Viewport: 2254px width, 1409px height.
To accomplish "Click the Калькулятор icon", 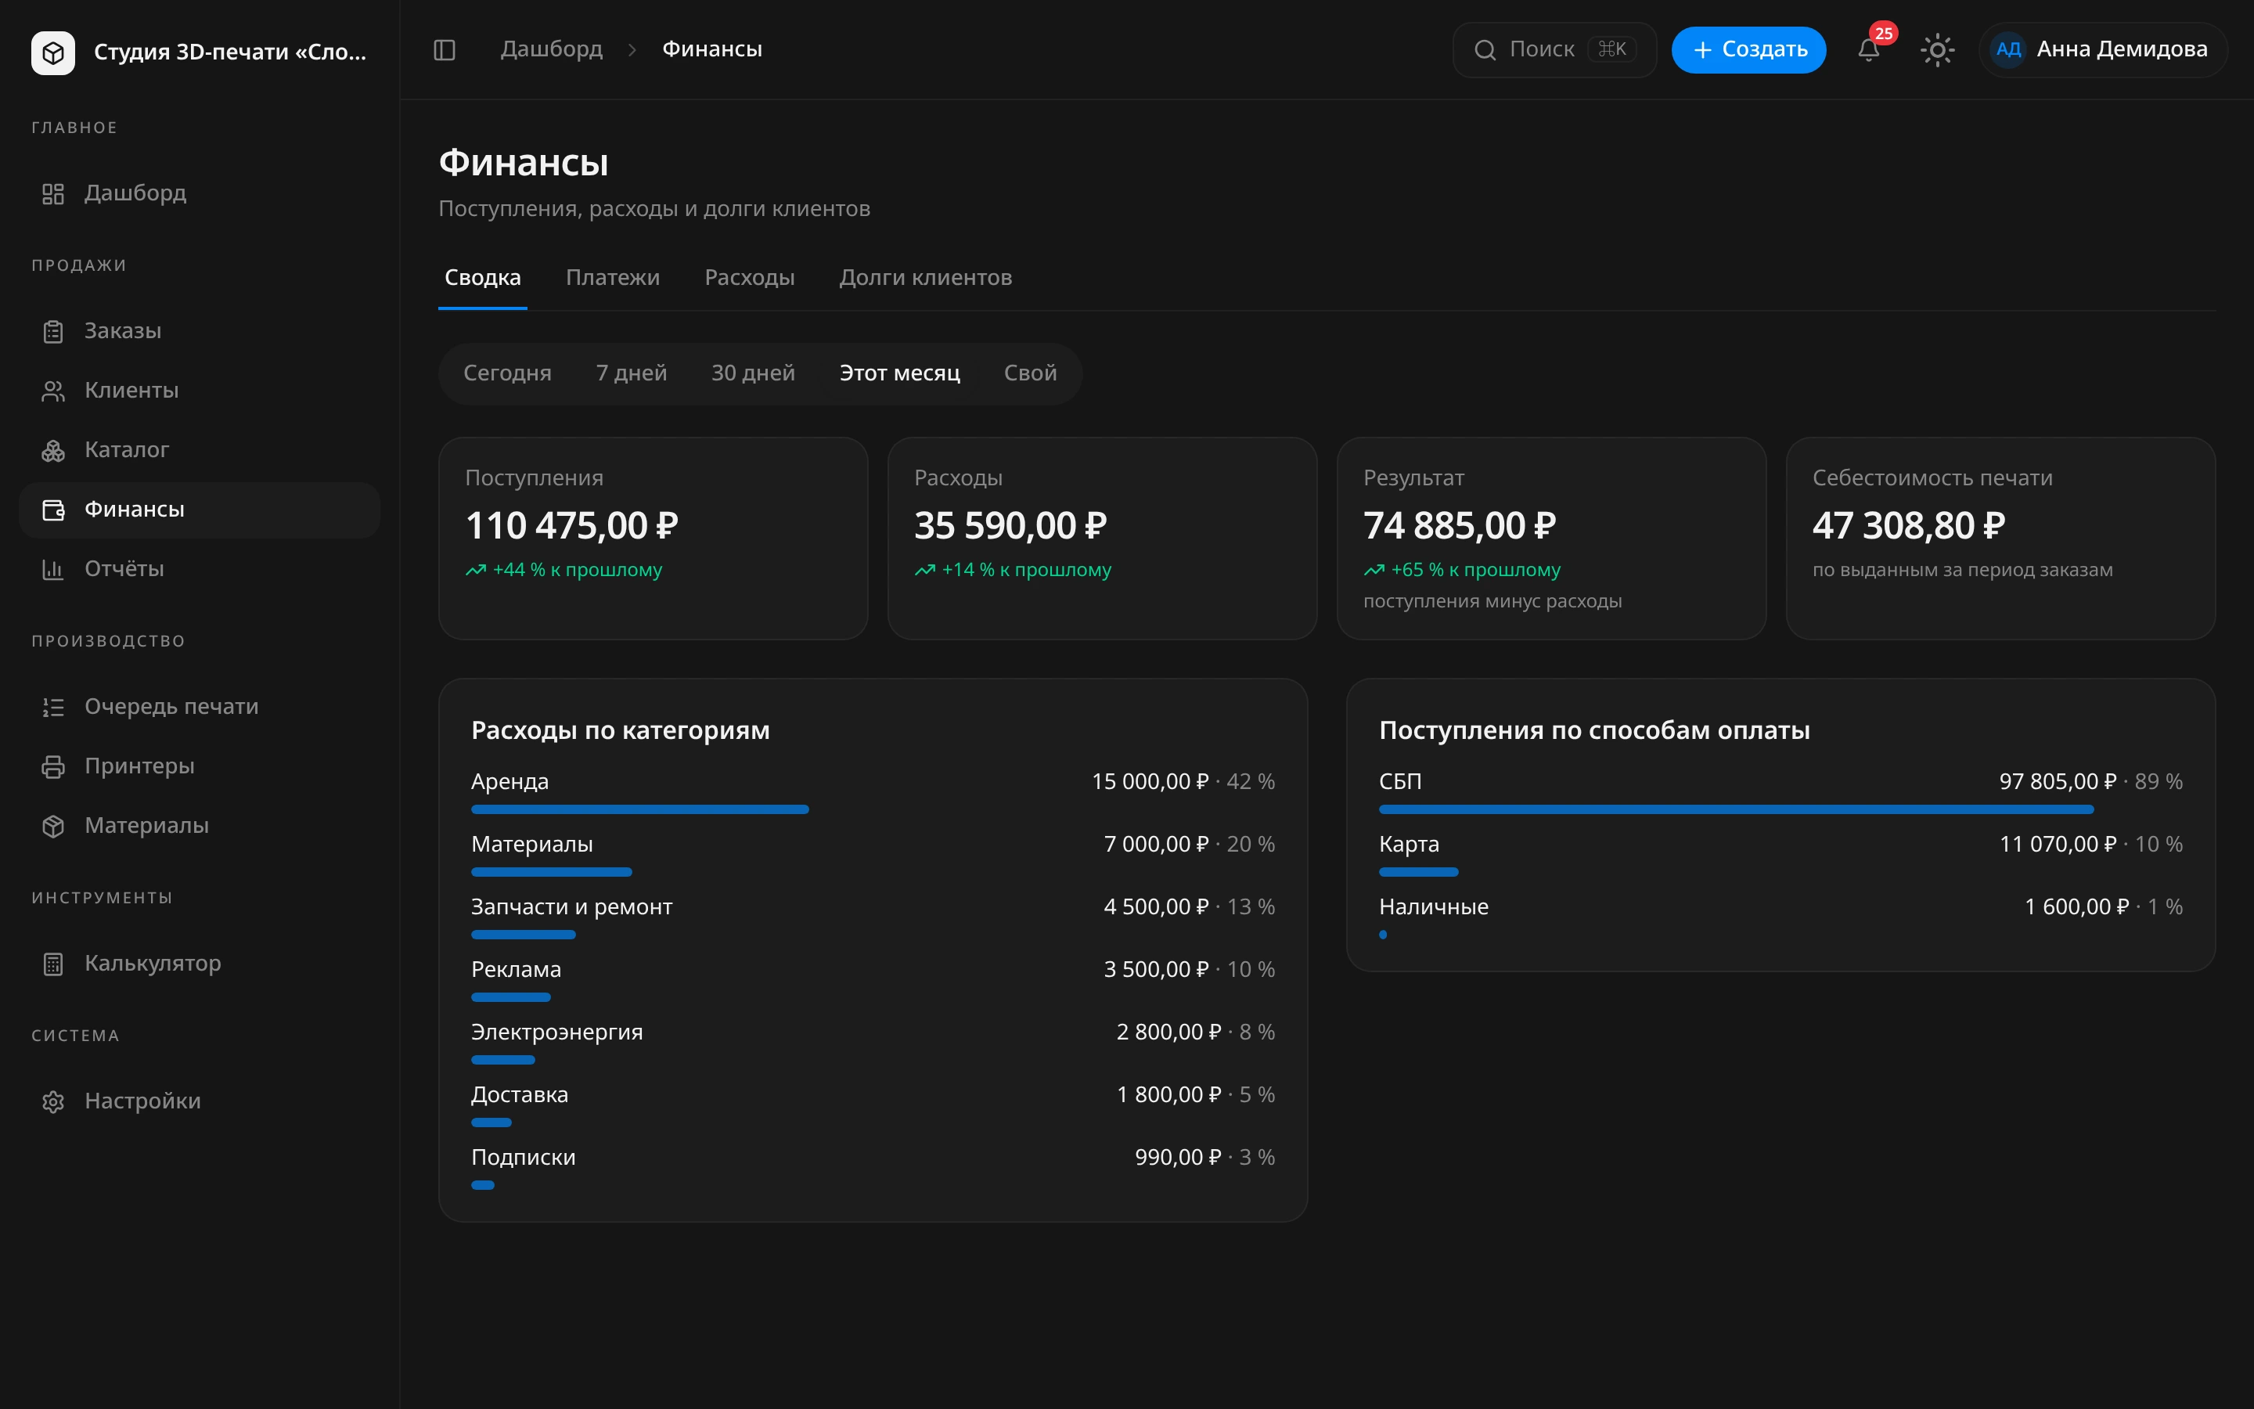I will tap(53, 964).
